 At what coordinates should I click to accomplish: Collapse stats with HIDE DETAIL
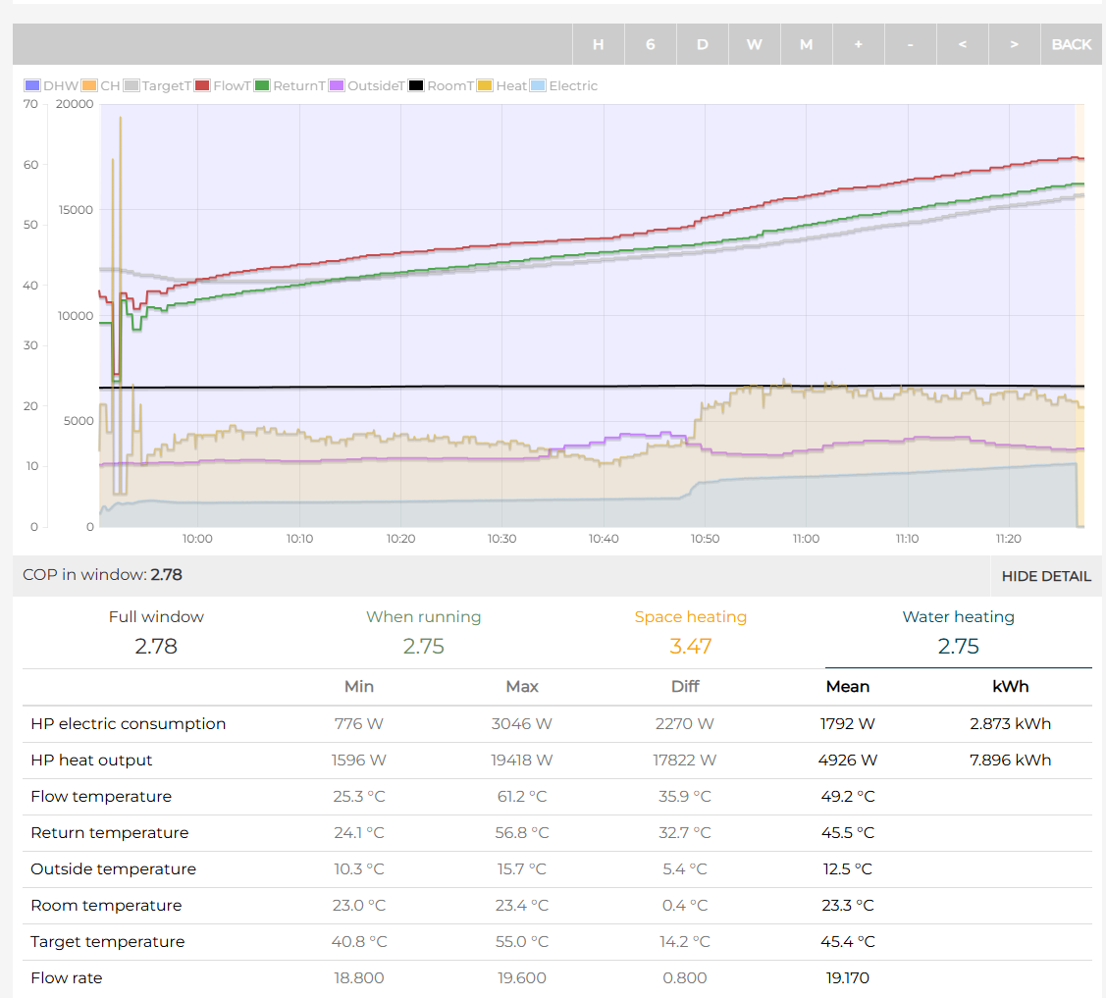[x=1045, y=576]
